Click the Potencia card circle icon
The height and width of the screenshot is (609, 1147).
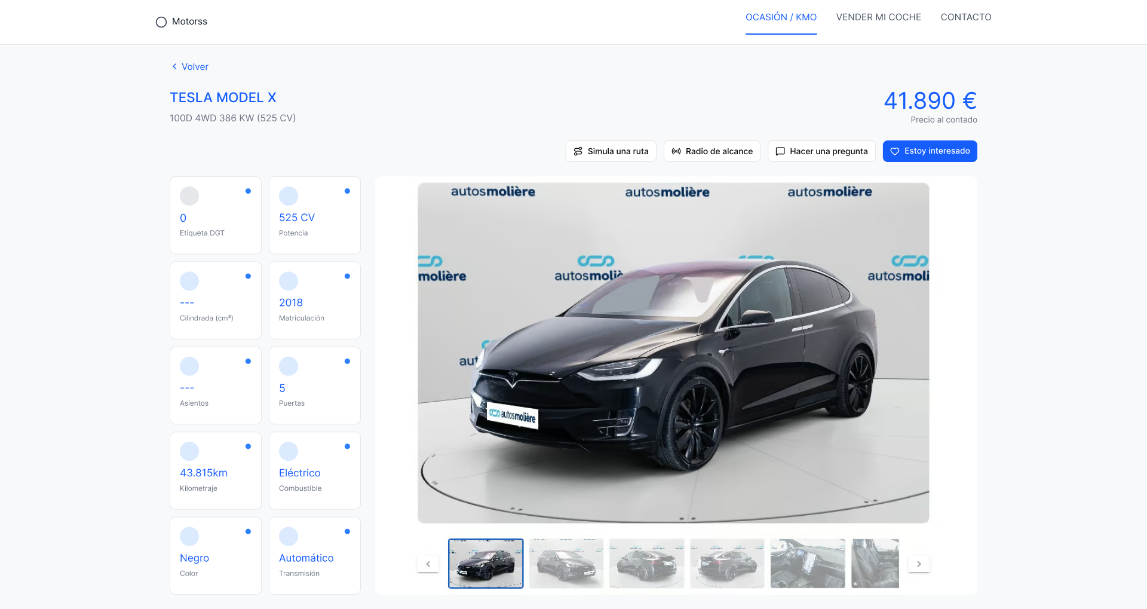click(x=289, y=196)
